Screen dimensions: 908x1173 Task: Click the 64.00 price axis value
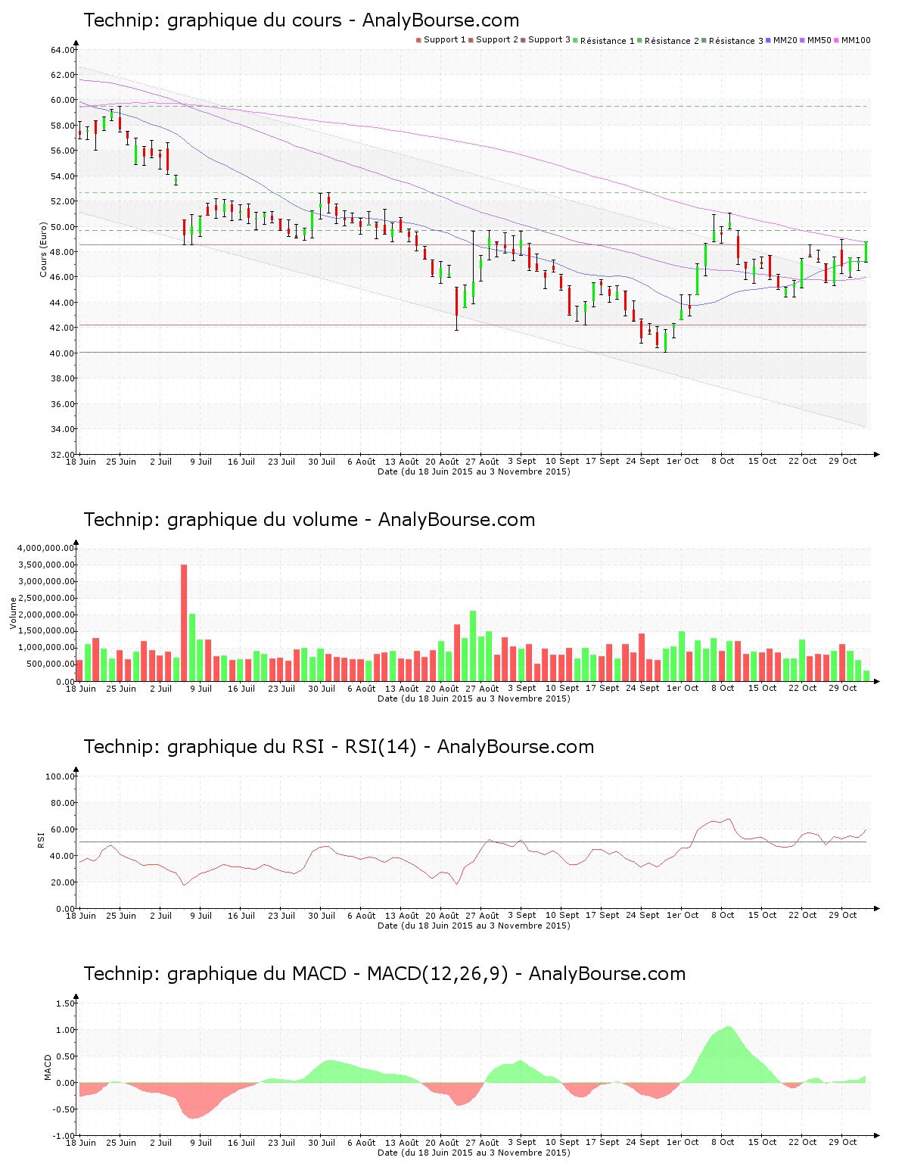click(x=63, y=50)
